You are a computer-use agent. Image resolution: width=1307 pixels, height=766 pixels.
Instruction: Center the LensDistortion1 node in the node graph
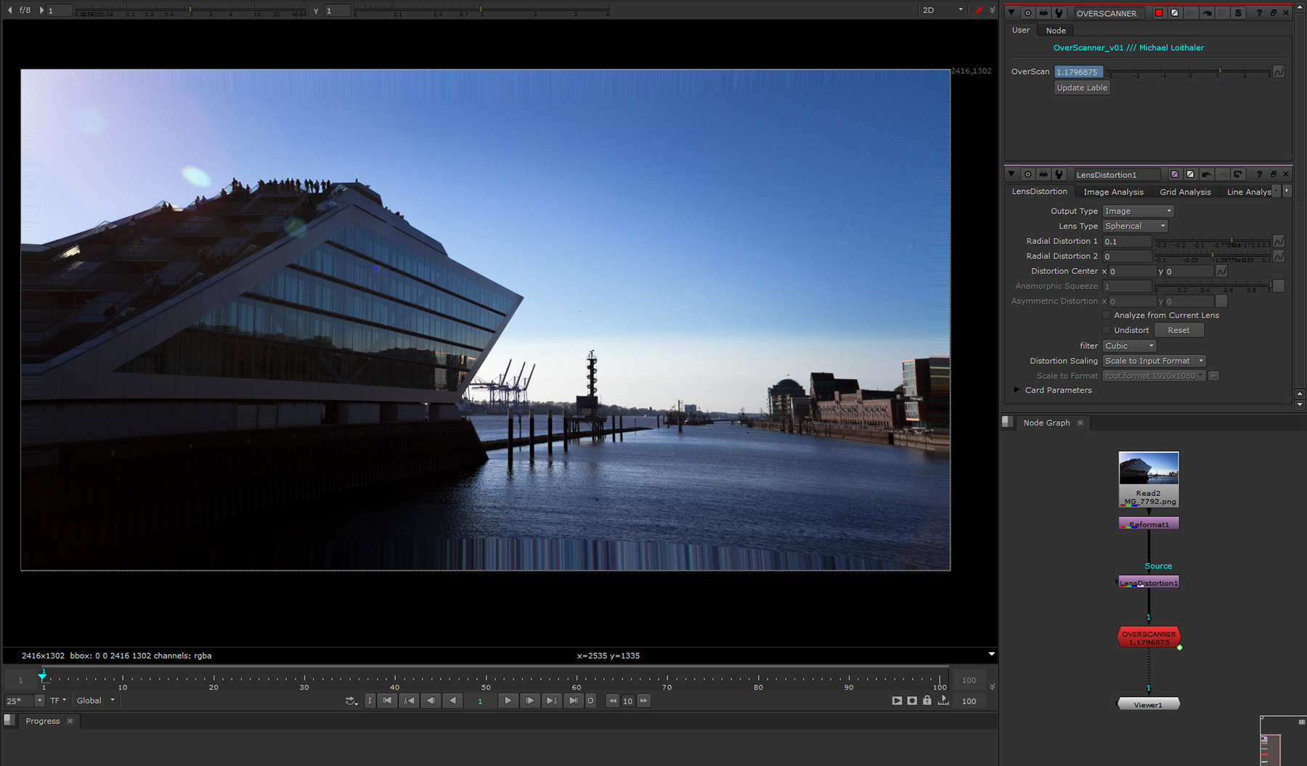[1027, 174]
